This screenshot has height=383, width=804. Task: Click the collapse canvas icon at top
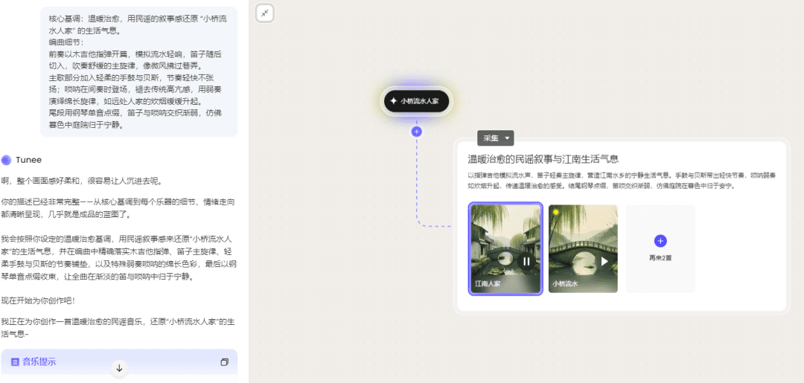click(266, 13)
